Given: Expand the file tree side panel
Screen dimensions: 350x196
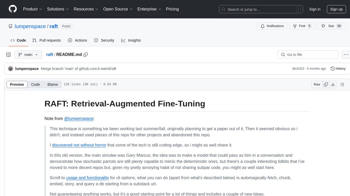Looking at the screenshot, I should point(8,55).
